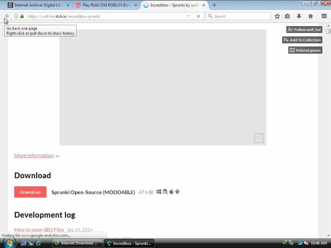Click the green secure padlock icon
The height and width of the screenshot is (248, 331).
pyautogui.click(x=22, y=16)
